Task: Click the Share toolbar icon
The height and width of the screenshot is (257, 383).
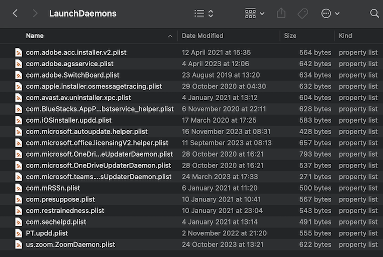Action: tap(281, 13)
